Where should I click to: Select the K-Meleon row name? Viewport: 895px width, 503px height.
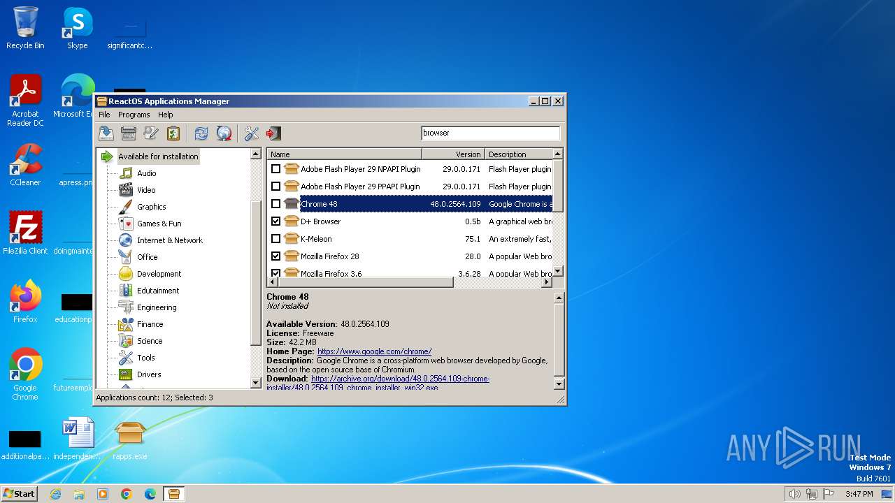[x=316, y=239]
